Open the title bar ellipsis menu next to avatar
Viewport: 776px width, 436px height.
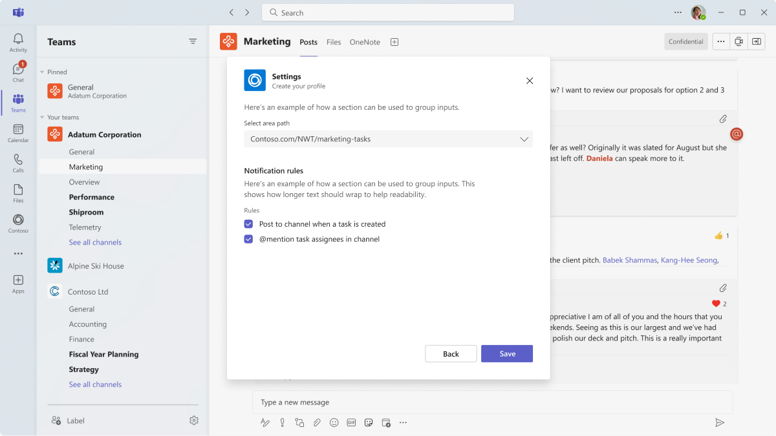point(678,12)
